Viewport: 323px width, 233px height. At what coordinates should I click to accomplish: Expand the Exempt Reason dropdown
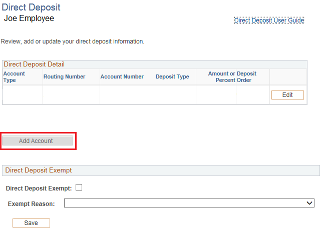coord(189,203)
